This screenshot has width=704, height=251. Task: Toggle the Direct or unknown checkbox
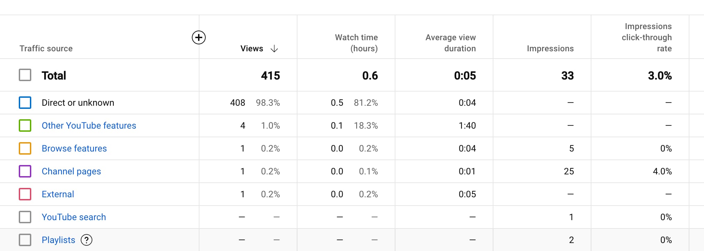coord(25,103)
